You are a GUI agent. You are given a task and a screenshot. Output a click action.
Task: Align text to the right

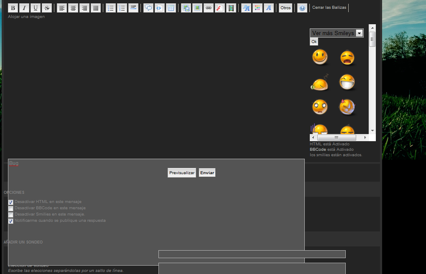coord(84,8)
